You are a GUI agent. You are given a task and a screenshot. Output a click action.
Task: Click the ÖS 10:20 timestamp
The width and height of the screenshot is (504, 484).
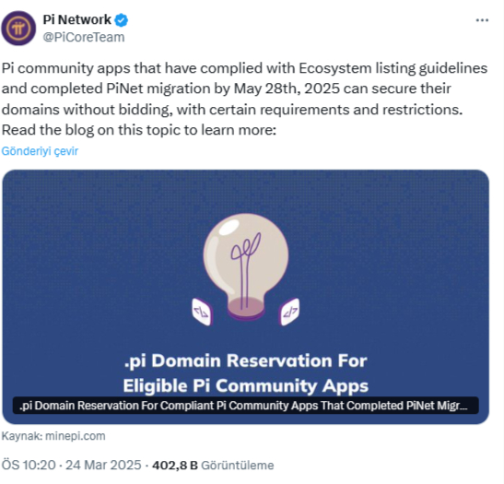(29, 466)
